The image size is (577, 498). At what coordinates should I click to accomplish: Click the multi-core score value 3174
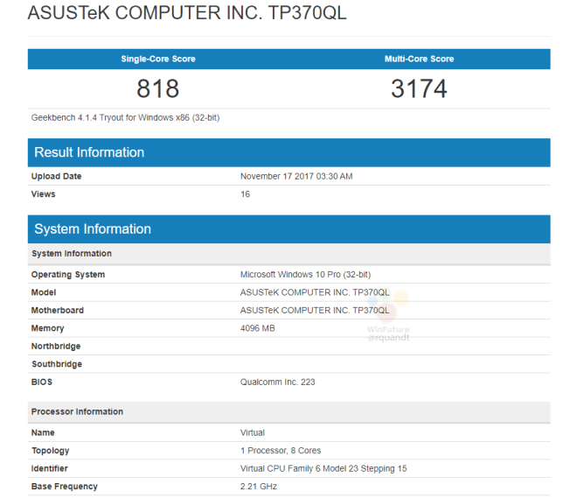coord(419,88)
